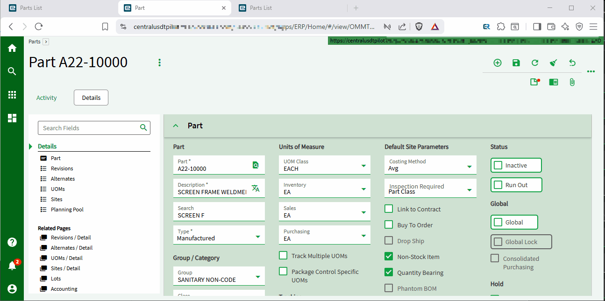This screenshot has width=605, height=301.
Task: Click the Description translate icon
Action: pos(256,188)
